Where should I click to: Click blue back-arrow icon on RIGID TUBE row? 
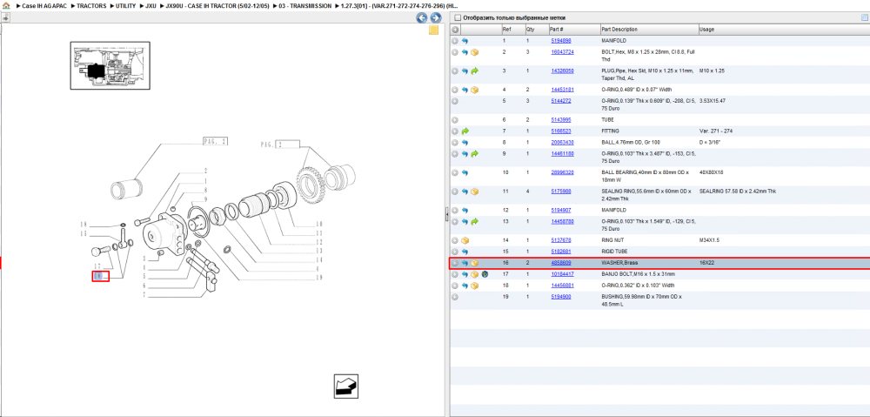click(465, 252)
